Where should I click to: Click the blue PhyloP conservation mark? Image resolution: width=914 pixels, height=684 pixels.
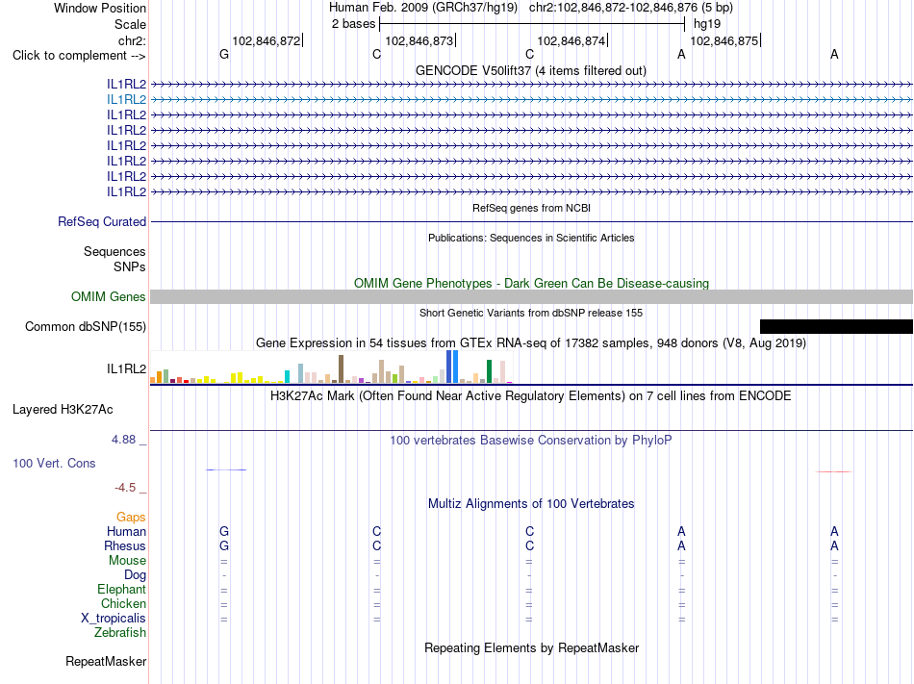(x=226, y=469)
